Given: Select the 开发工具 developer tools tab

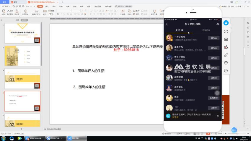Looking at the screenshot, I should pos(97,6).
